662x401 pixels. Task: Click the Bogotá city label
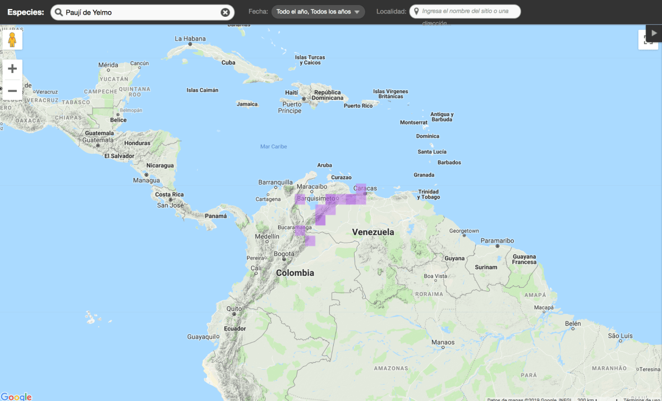point(284,253)
